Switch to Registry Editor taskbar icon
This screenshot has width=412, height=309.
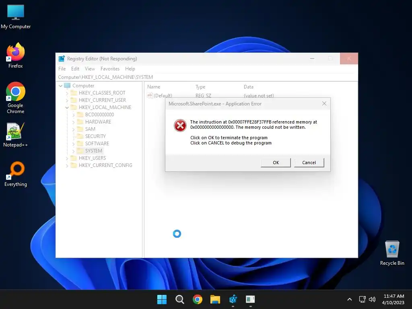point(233,299)
